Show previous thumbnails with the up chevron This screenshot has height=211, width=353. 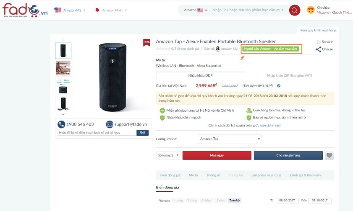(63, 40)
